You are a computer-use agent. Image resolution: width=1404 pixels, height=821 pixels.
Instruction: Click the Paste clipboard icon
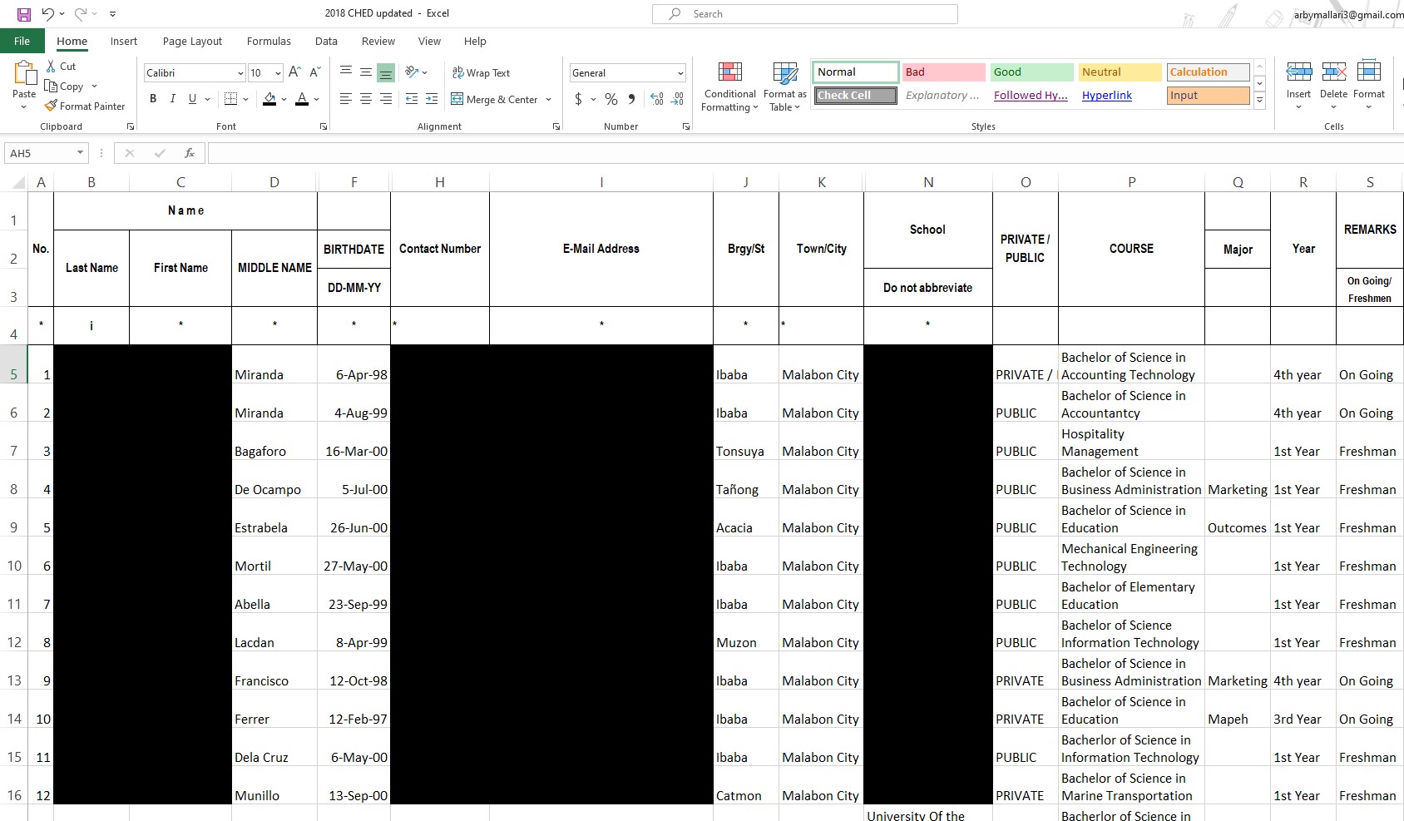coord(24,74)
